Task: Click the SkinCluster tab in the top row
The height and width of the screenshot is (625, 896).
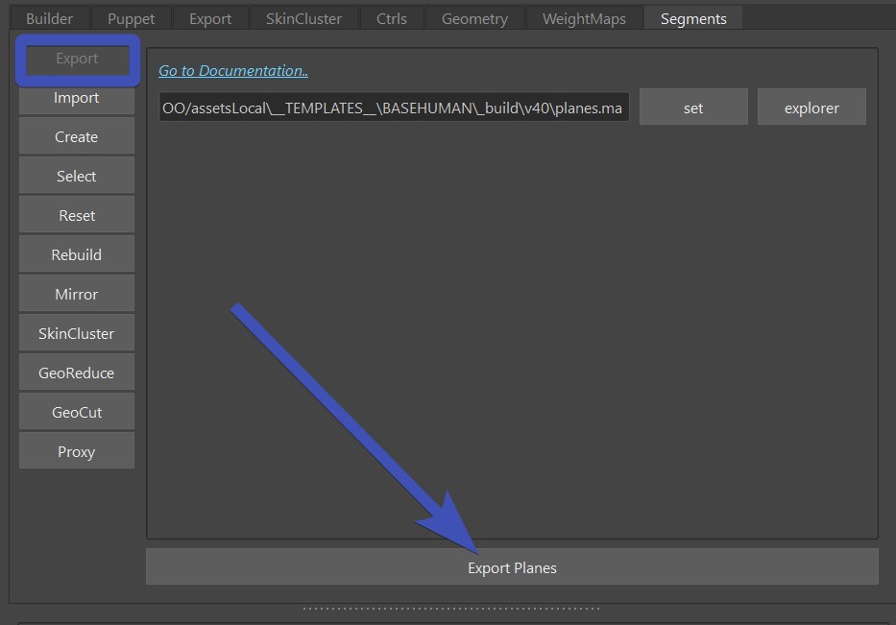Action: (x=303, y=18)
